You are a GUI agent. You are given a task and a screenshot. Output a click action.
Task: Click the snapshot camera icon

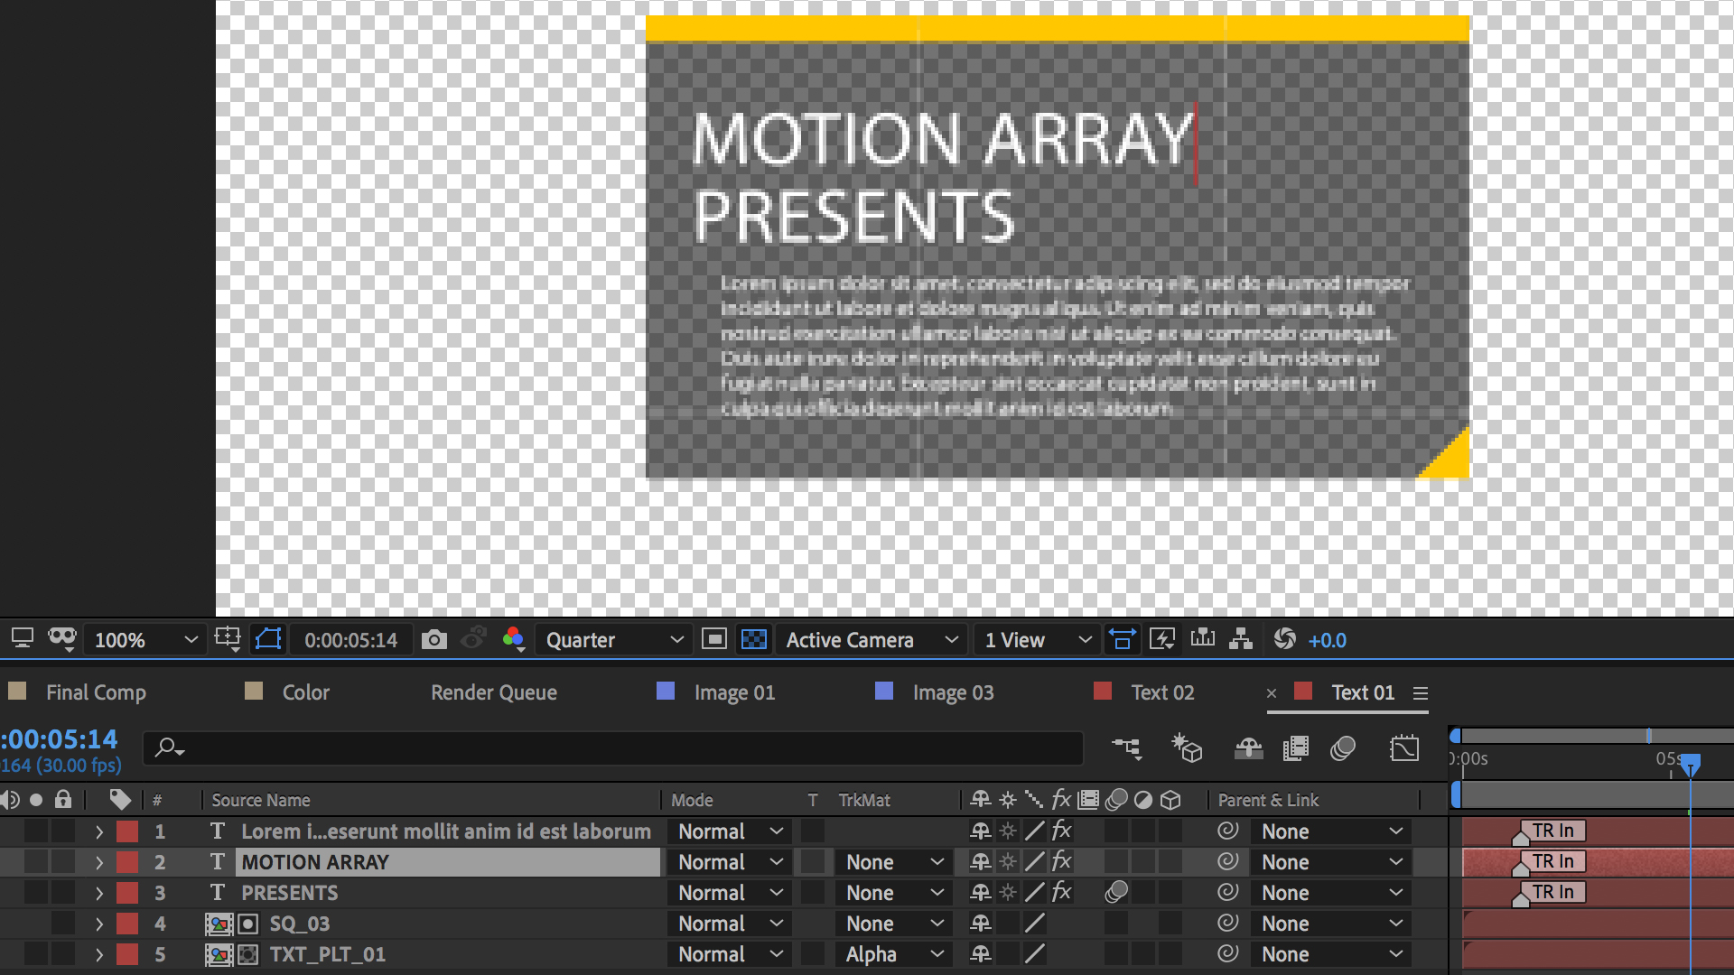coord(434,640)
